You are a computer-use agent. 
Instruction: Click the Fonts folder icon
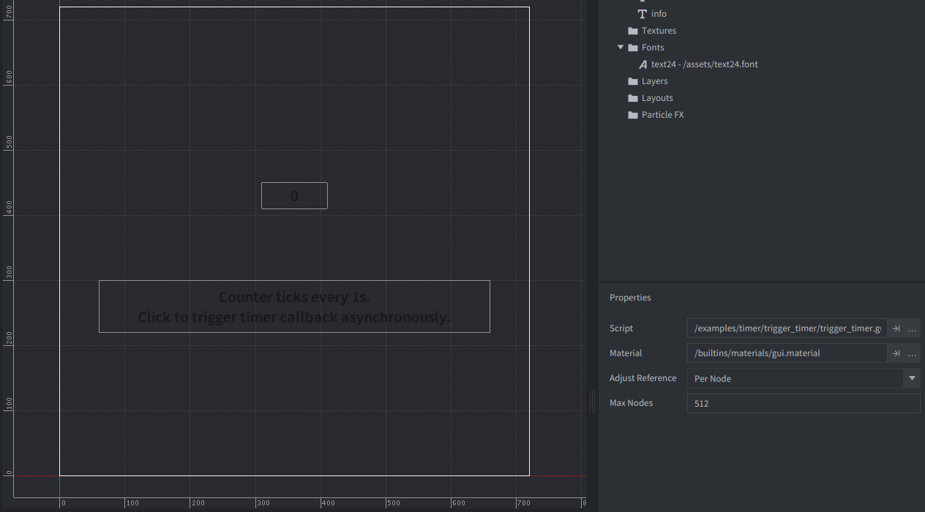pos(633,48)
